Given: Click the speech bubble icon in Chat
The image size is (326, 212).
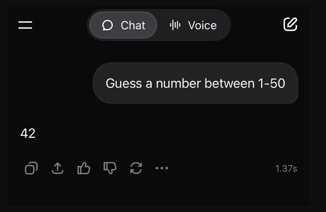Looking at the screenshot, I should [108, 25].
